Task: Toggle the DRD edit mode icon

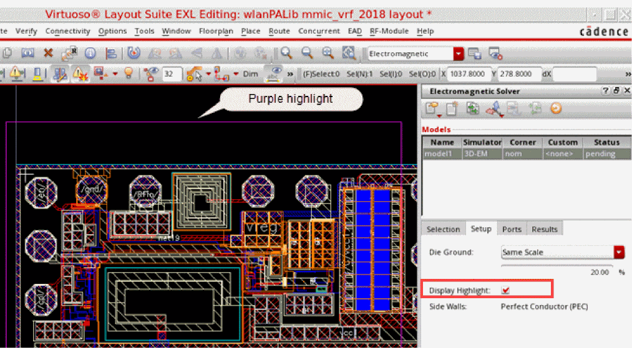Action: point(60,73)
